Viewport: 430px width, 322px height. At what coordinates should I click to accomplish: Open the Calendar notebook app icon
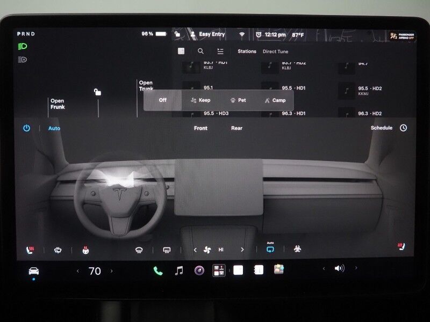click(x=259, y=270)
